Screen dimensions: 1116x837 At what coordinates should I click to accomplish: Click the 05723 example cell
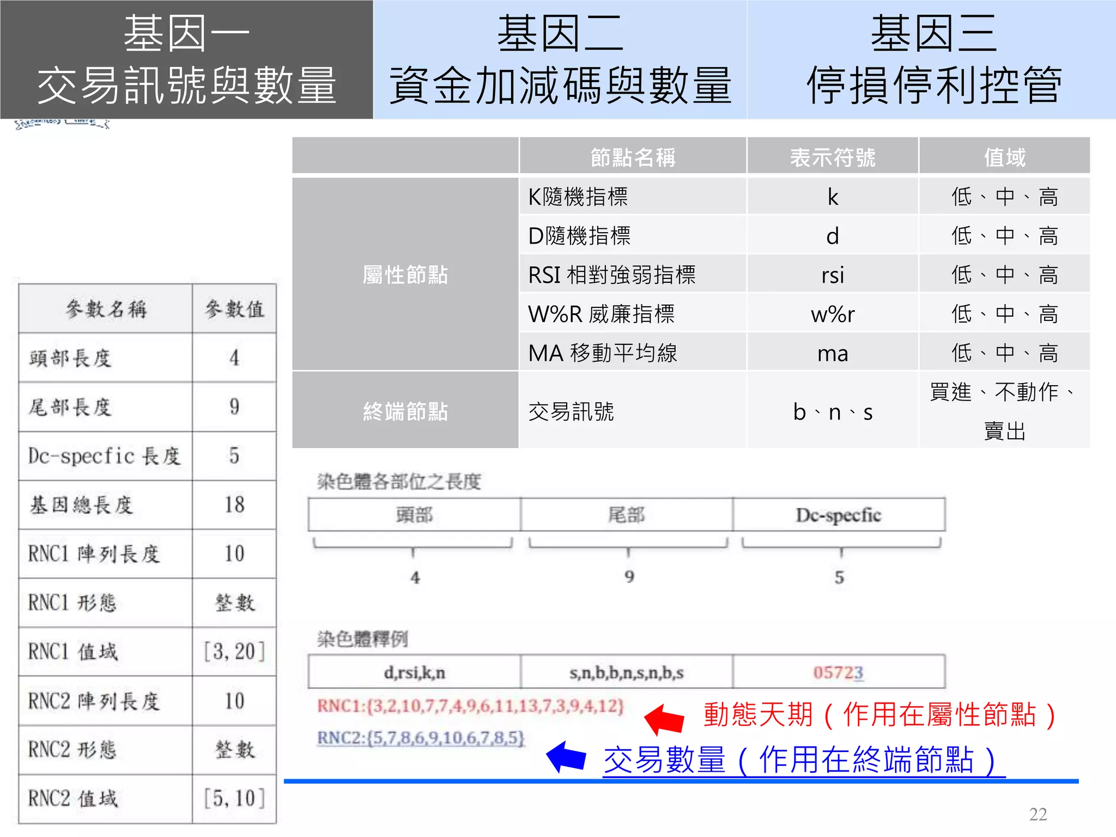[x=839, y=672]
